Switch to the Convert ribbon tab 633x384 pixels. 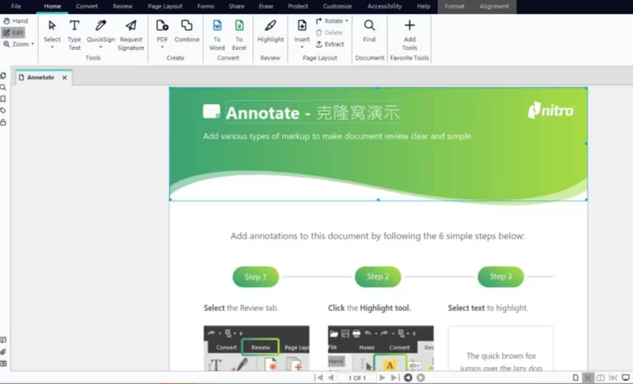(x=87, y=7)
